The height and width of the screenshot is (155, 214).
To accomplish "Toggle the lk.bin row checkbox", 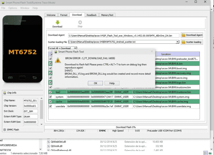I will tap(50, 64).
